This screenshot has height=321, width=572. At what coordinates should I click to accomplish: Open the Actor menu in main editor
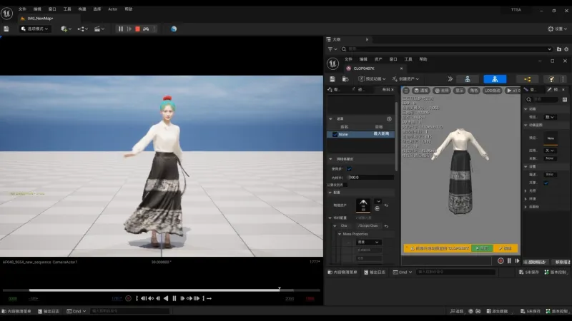(113, 9)
